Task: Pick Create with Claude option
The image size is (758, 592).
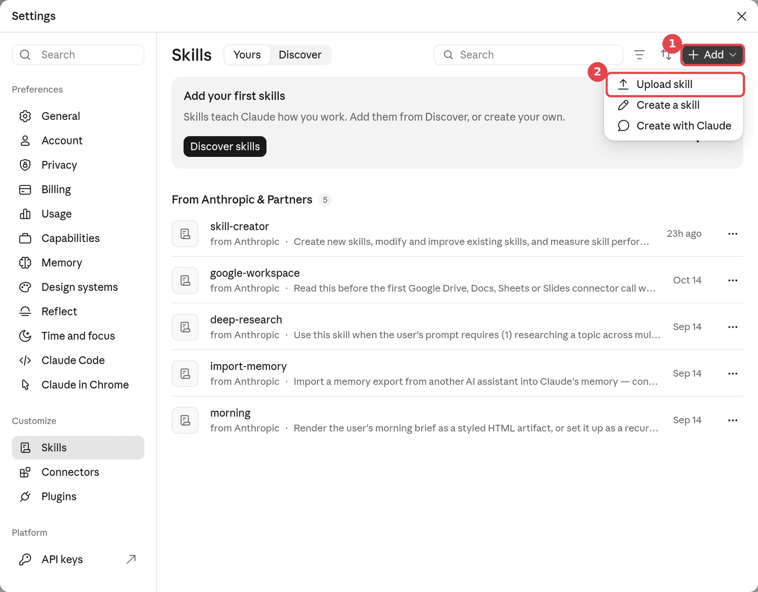Action: pos(674,126)
